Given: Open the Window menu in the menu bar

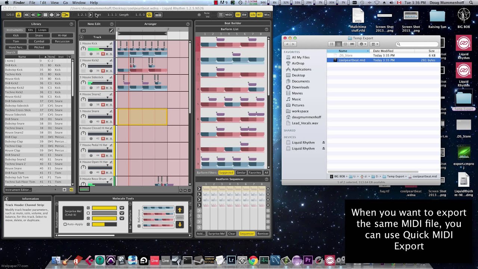Looking at the screenshot, I should (x=79, y=3).
